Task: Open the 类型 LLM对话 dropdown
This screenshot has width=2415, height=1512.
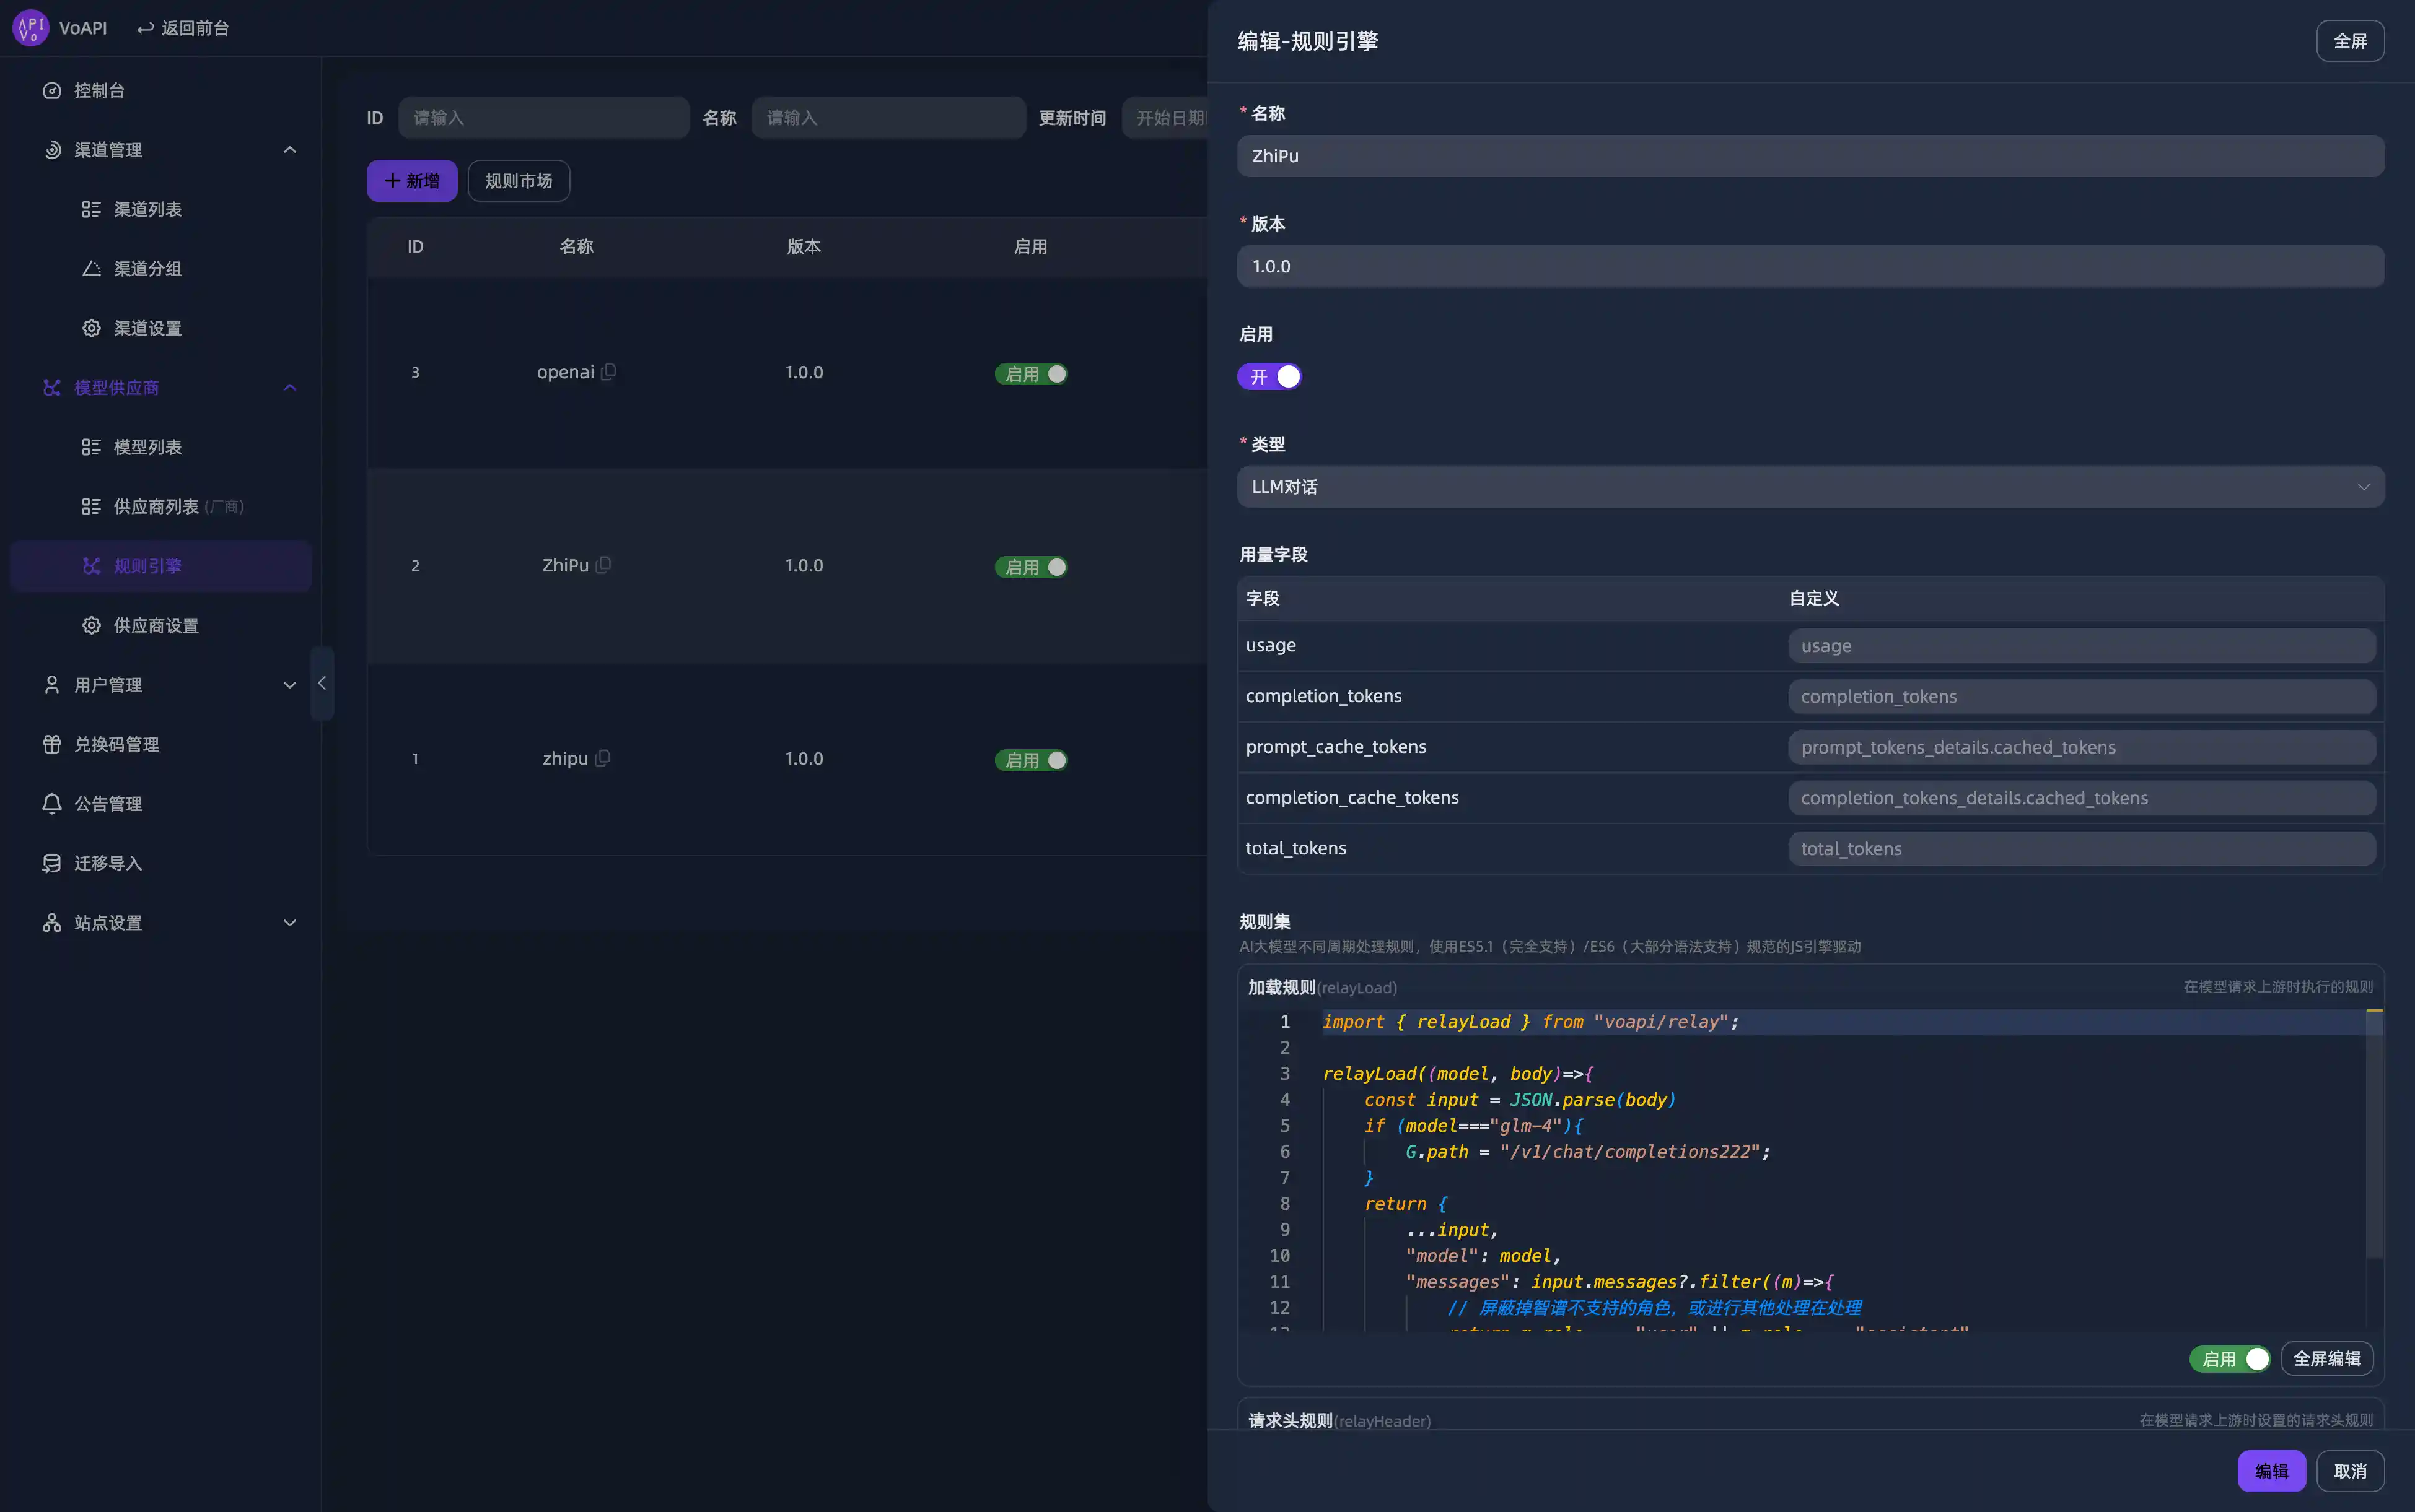Action: click(x=1810, y=487)
